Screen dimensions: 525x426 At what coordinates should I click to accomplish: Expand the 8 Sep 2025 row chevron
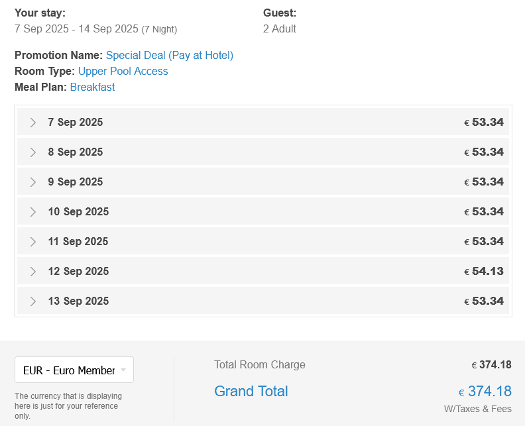[x=33, y=152]
